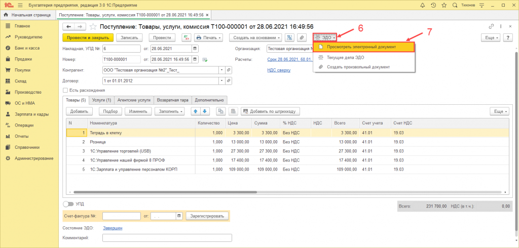Open the Начальная страница tab

tap(27, 15)
